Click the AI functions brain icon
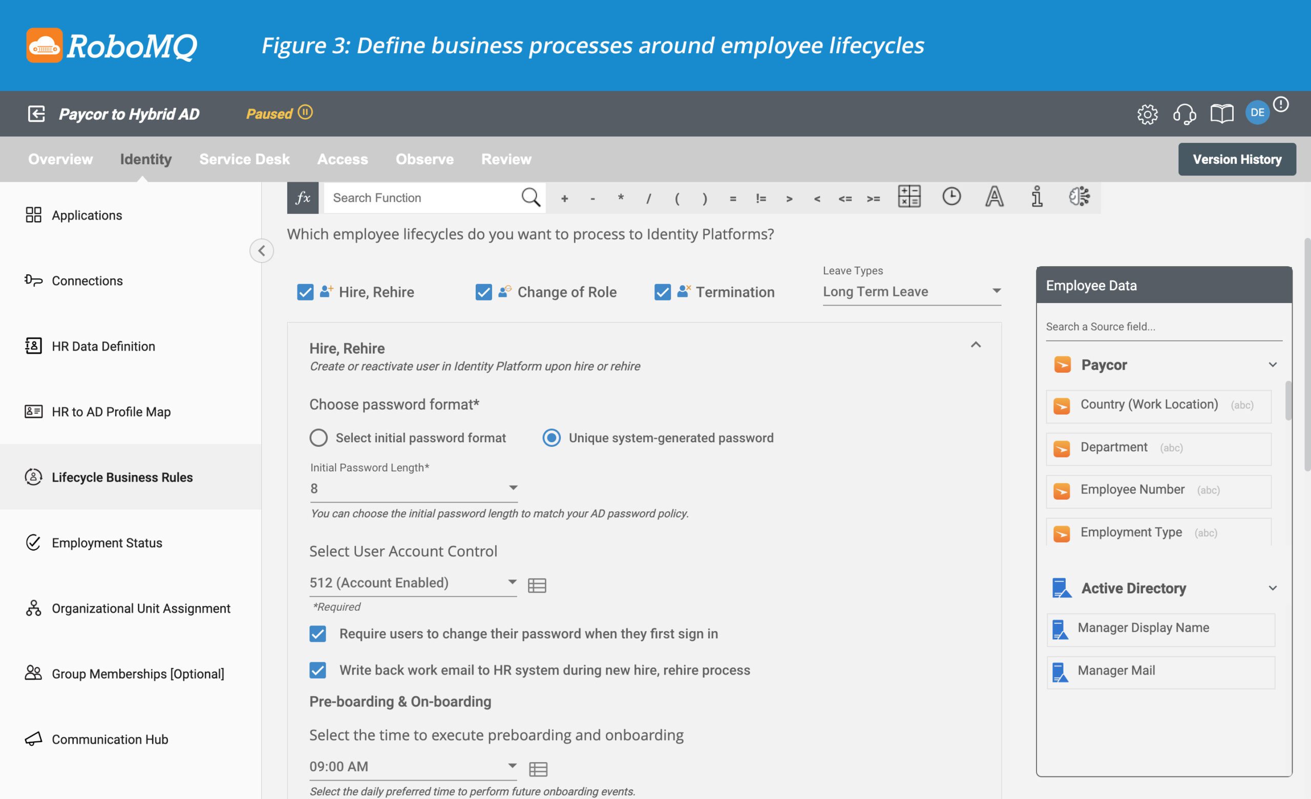The width and height of the screenshot is (1311, 799). tap(1080, 198)
